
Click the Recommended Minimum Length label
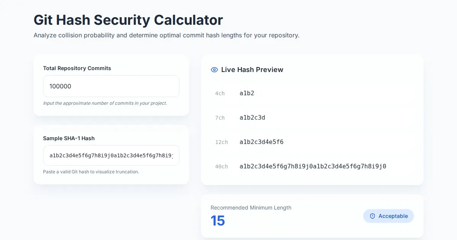tap(251, 208)
